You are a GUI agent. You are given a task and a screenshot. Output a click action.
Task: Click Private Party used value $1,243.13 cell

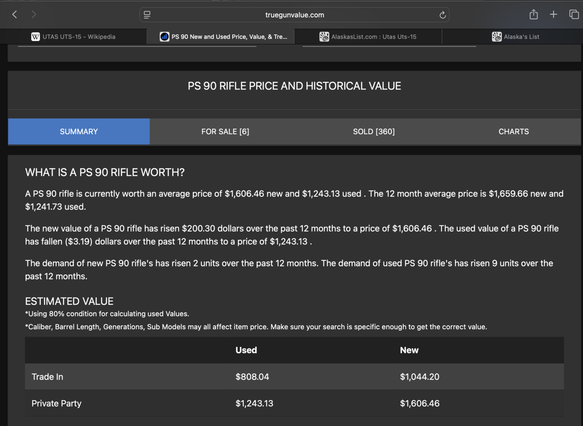click(x=254, y=403)
